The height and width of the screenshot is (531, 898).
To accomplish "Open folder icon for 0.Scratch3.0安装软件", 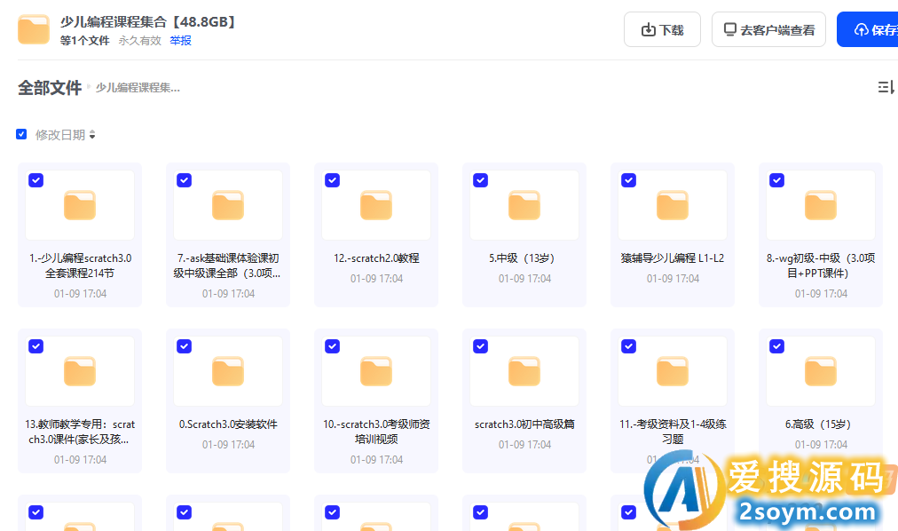I will (x=228, y=372).
